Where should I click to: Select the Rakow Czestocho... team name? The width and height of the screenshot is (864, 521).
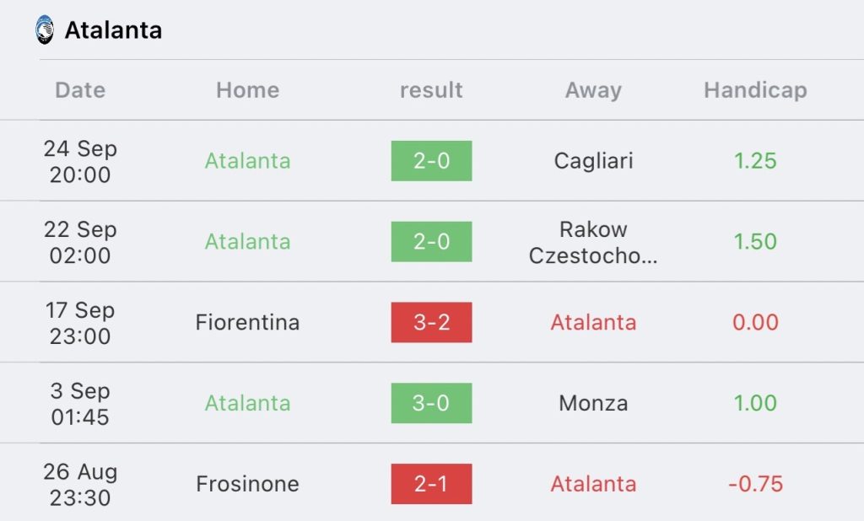click(x=593, y=242)
